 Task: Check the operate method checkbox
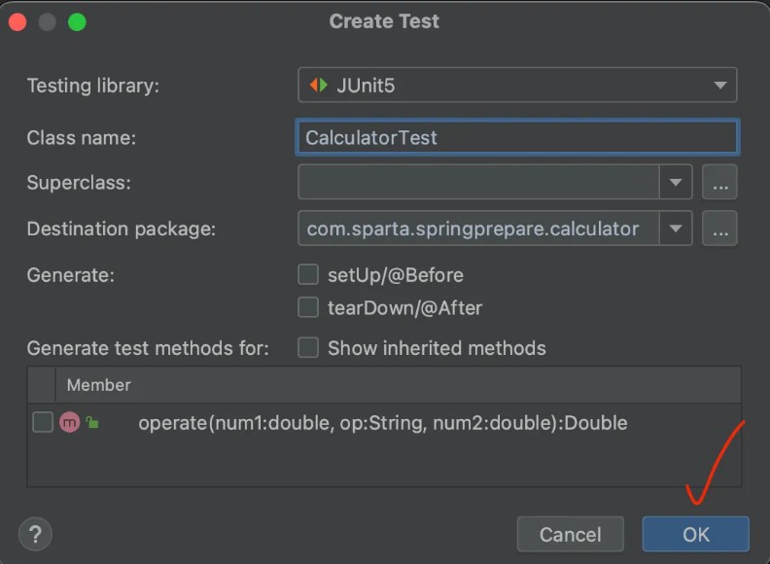[x=42, y=422]
